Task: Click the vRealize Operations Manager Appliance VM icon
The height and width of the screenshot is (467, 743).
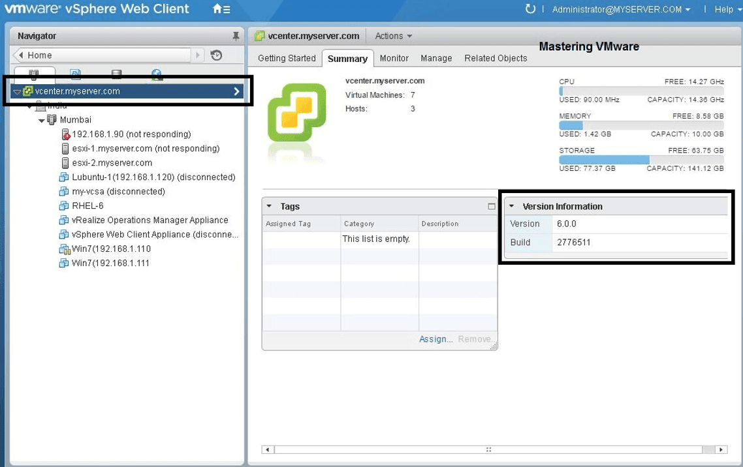Action: coord(64,220)
